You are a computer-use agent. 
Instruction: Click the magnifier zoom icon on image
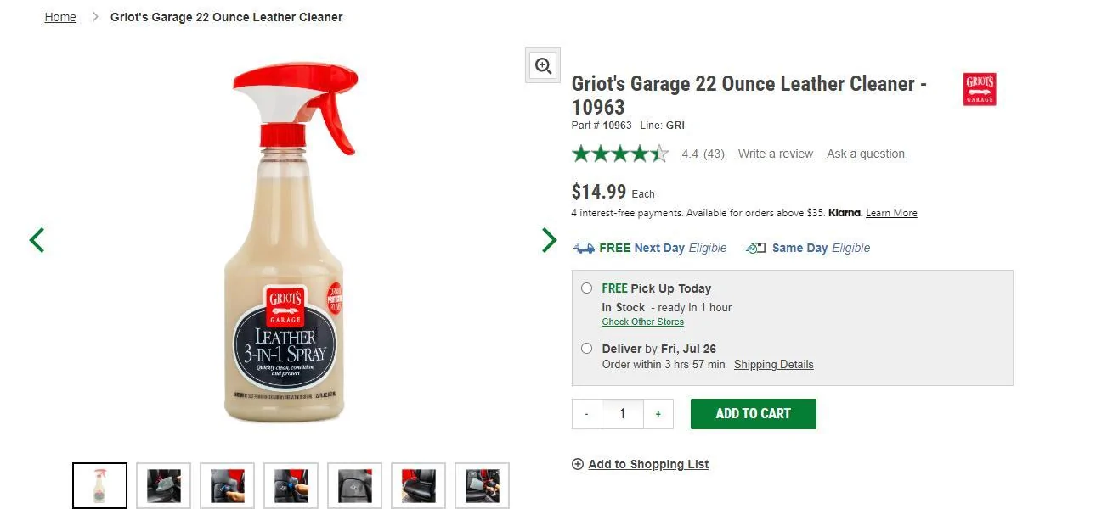tap(543, 65)
